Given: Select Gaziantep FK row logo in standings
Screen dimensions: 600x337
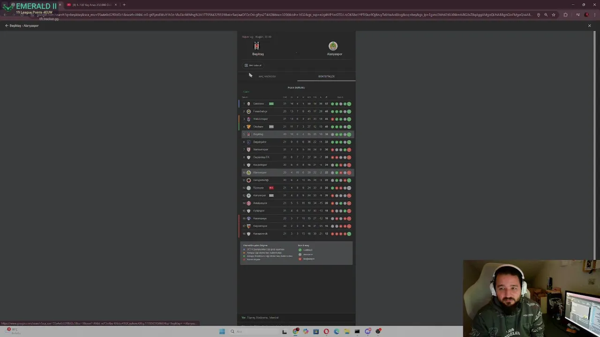Looking at the screenshot, I should pyautogui.click(x=248, y=157).
